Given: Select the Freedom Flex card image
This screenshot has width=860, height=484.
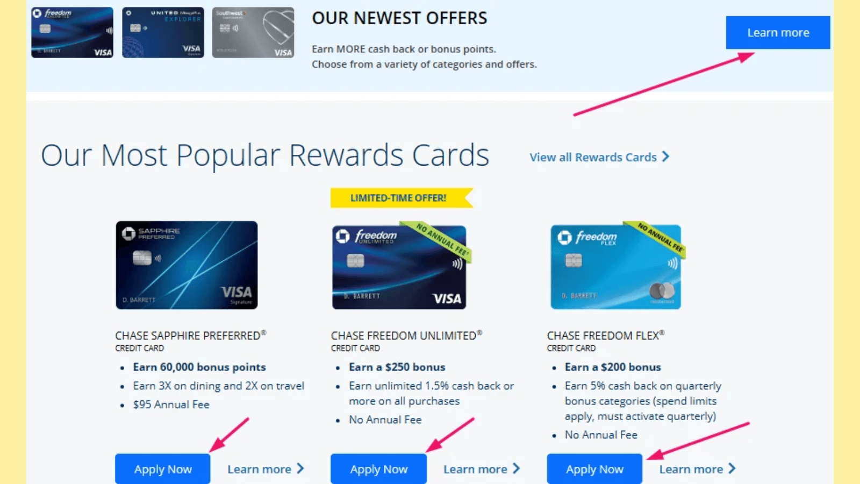Looking at the screenshot, I should tap(617, 266).
